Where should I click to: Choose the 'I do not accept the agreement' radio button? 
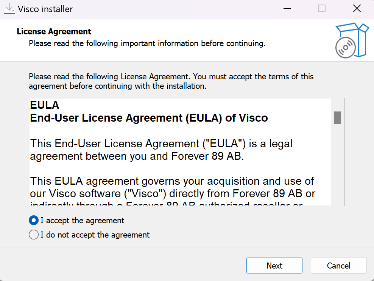pyautogui.click(x=34, y=235)
